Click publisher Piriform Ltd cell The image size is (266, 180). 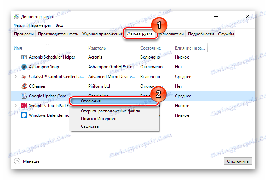point(99,86)
